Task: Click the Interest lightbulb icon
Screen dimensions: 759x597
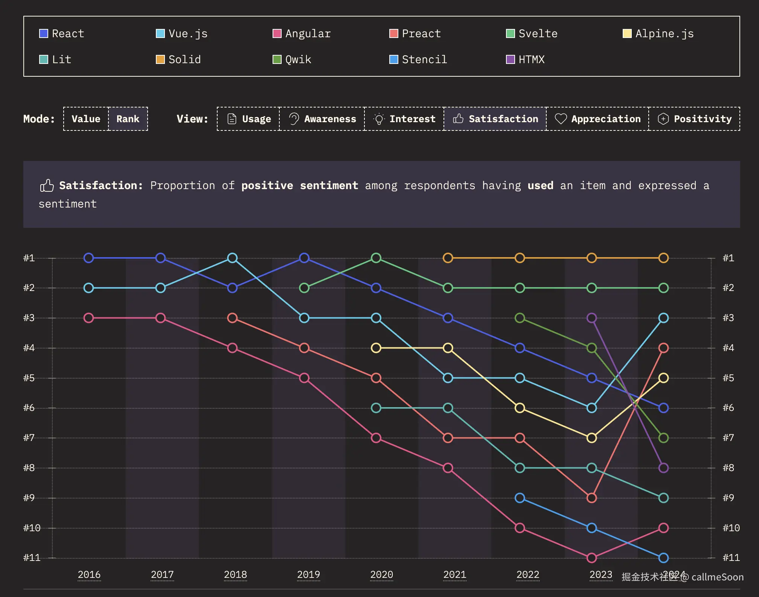Action: click(x=379, y=119)
